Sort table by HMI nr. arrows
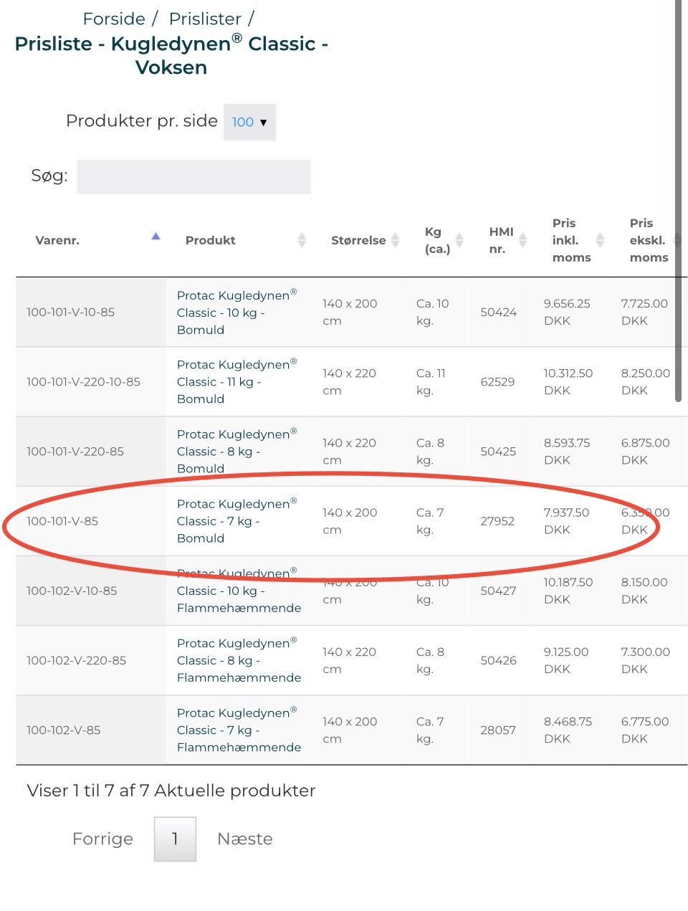Image resolution: width=688 pixels, height=911 pixels. (x=523, y=240)
